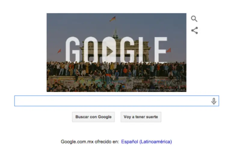The width and height of the screenshot is (231, 154).
Task: Click the German flag atop the gate
Action: (x=113, y=19)
